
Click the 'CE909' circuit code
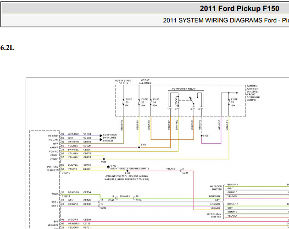tap(87, 220)
